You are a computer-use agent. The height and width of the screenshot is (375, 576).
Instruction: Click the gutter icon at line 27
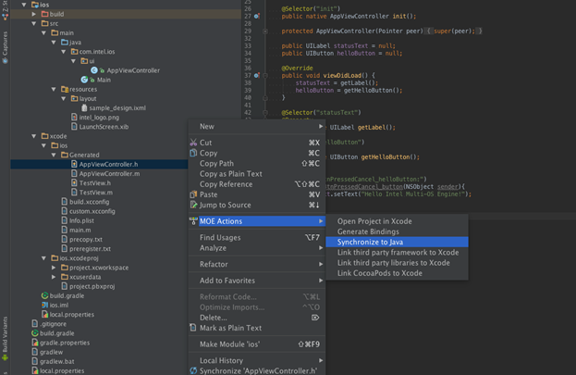[x=257, y=16]
